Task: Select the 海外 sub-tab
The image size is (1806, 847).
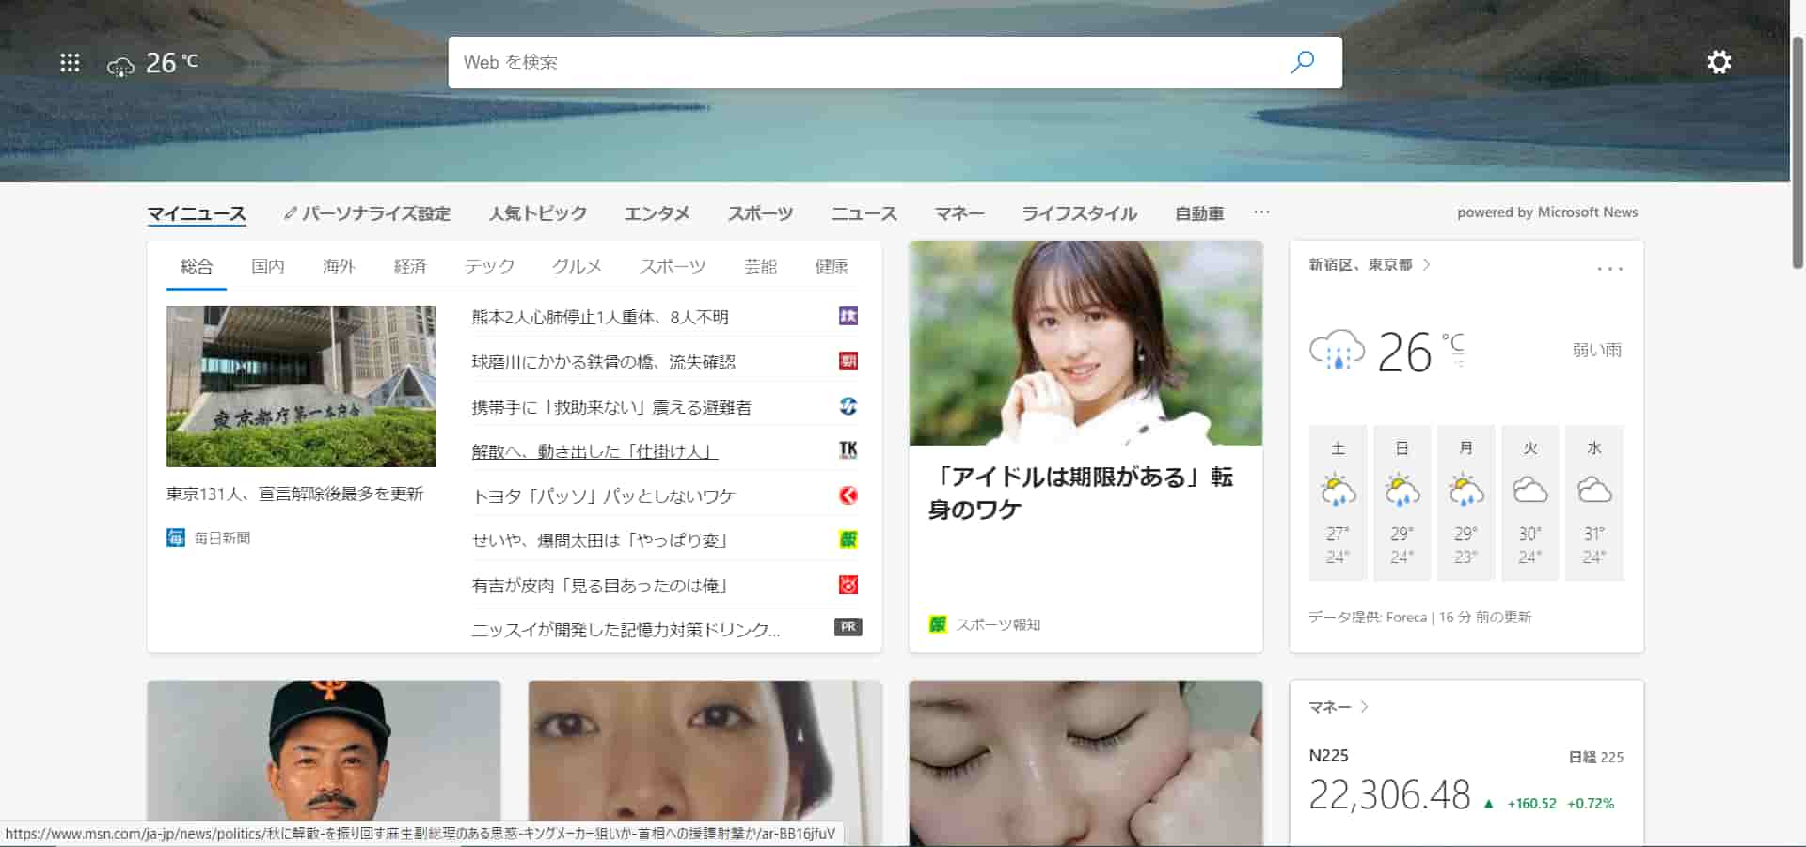Action: click(339, 266)
